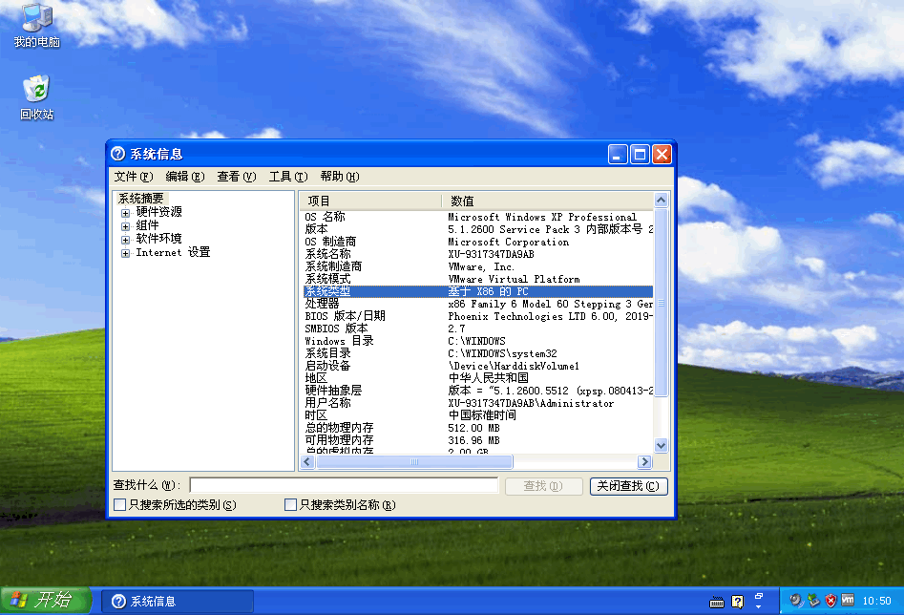
Task: Click the 项目 column header
Action: point(370,201)
